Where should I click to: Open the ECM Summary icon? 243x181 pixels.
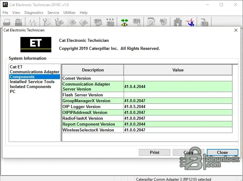(x=98, y=22)
